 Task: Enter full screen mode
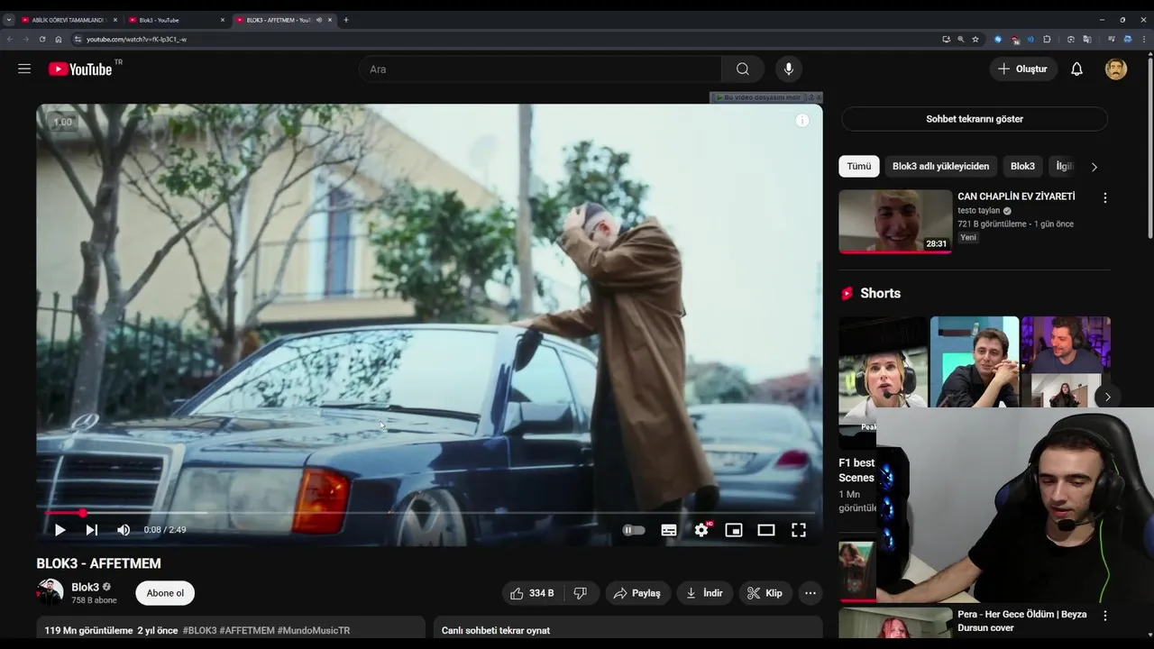coord(799,530)
